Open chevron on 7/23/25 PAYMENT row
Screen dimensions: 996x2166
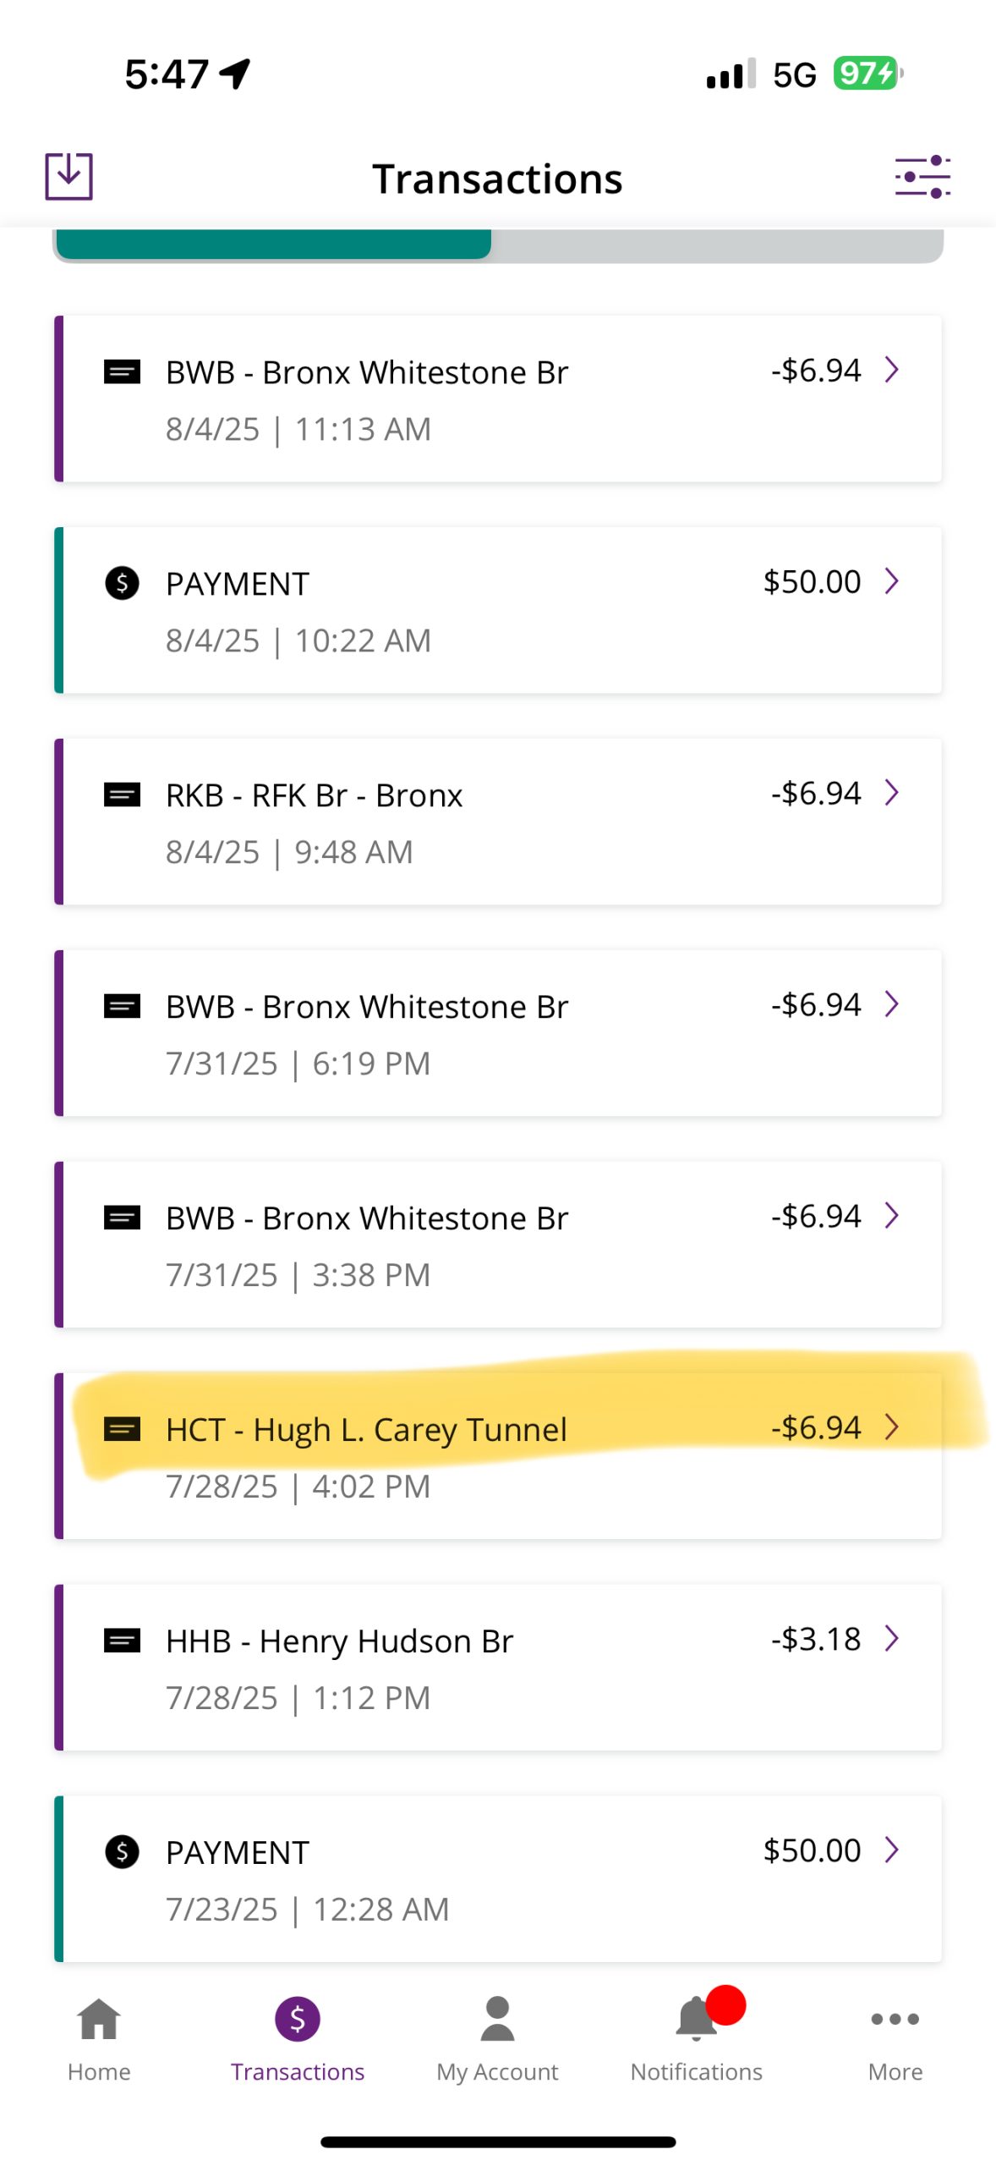click(891, 1850)
